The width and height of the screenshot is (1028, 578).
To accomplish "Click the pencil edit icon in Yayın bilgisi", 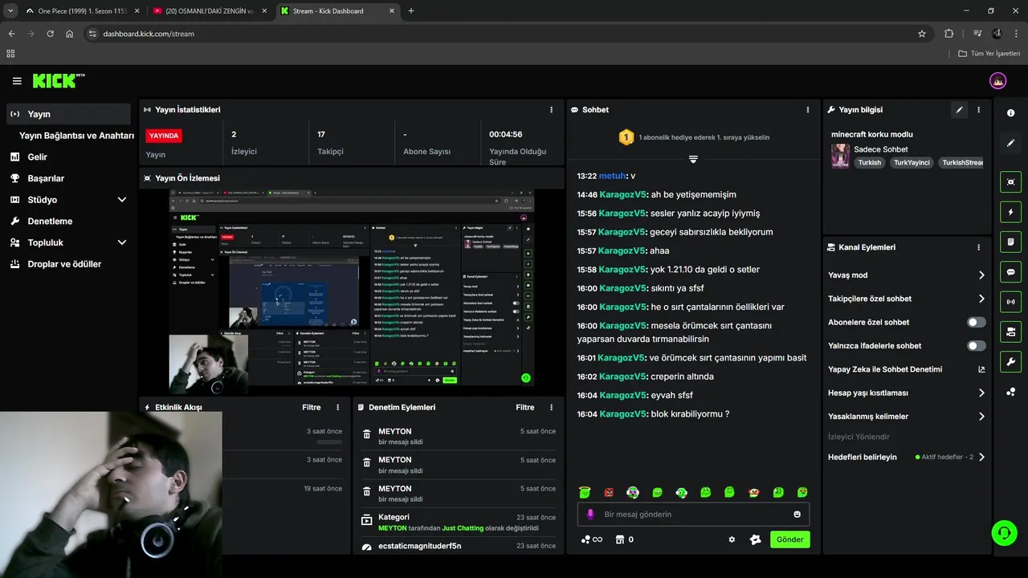I will coord(959,110).
